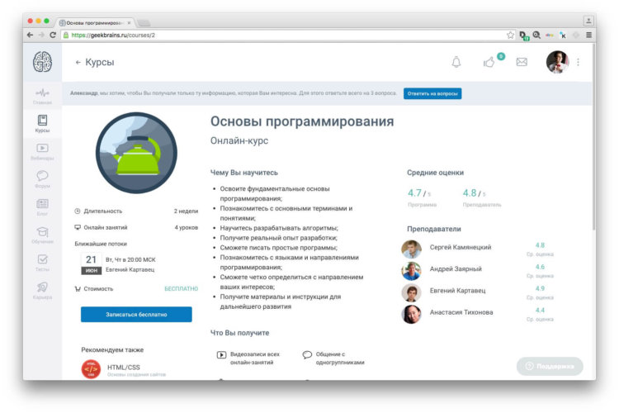The width and height of the screenshot is (619, 413).
Task: Open teacher Андрей Заярный
Action: click(456, 269)
